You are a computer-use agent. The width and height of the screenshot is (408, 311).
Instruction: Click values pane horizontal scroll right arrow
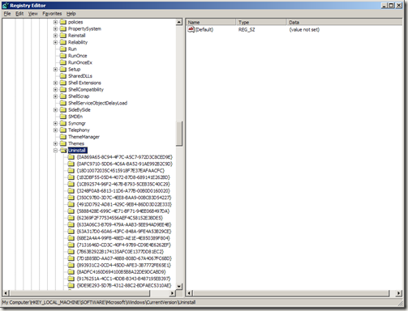click(399, 293)
